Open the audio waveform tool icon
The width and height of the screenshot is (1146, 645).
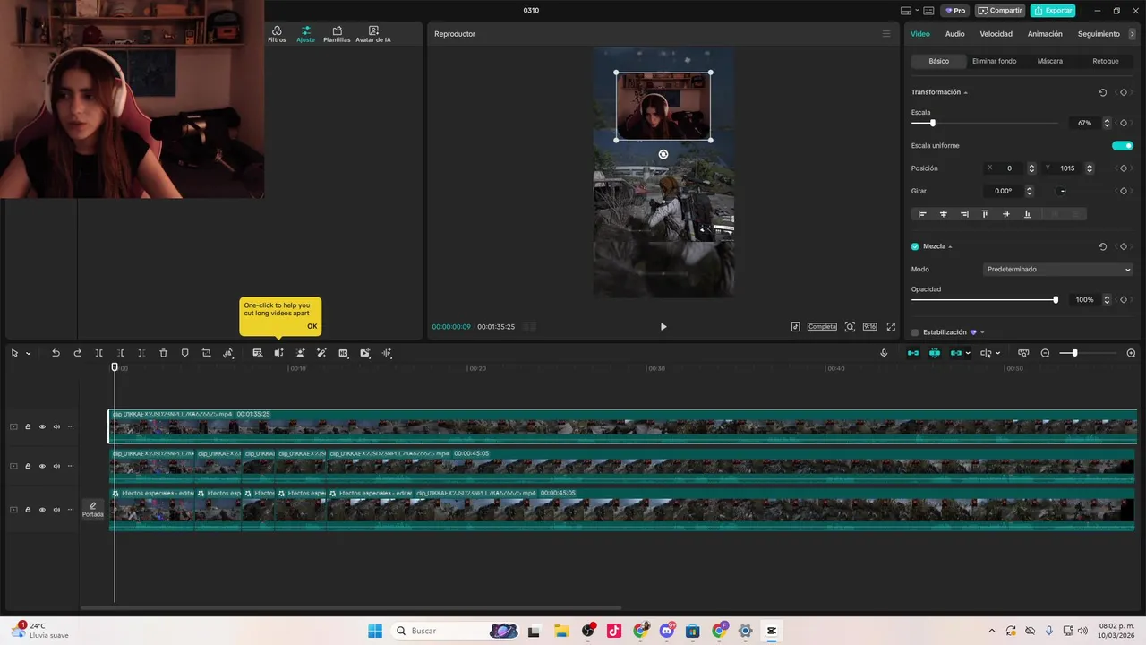pos(387,353)
